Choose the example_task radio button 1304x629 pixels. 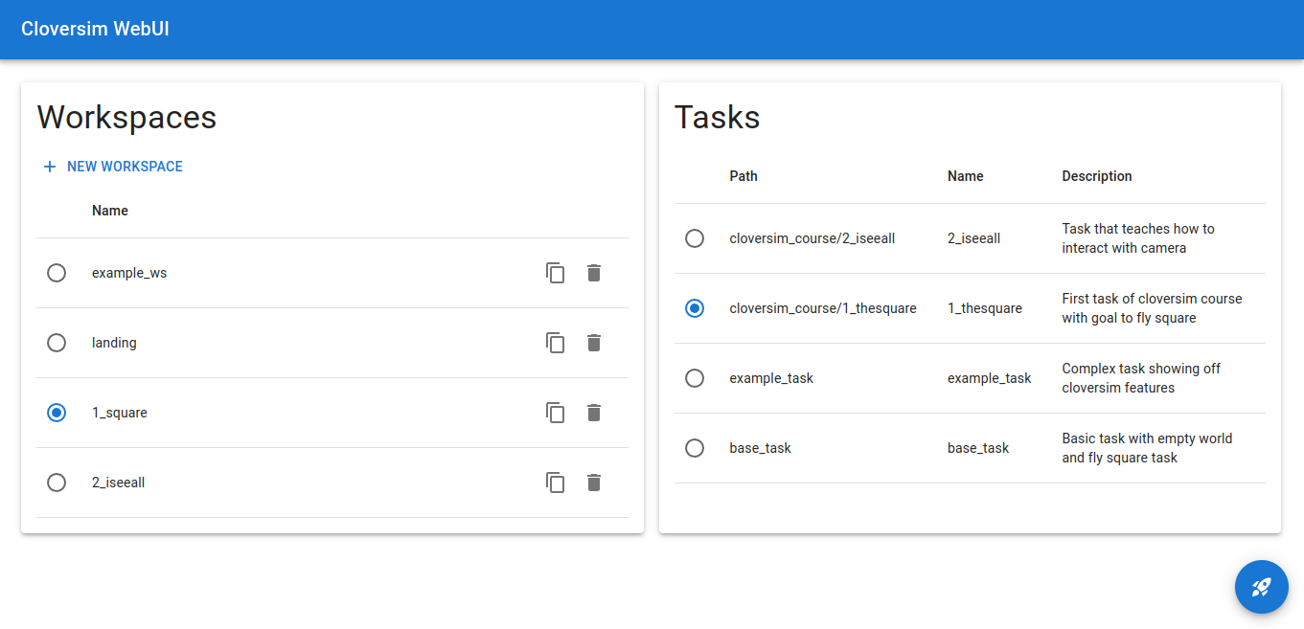(695, 378)
